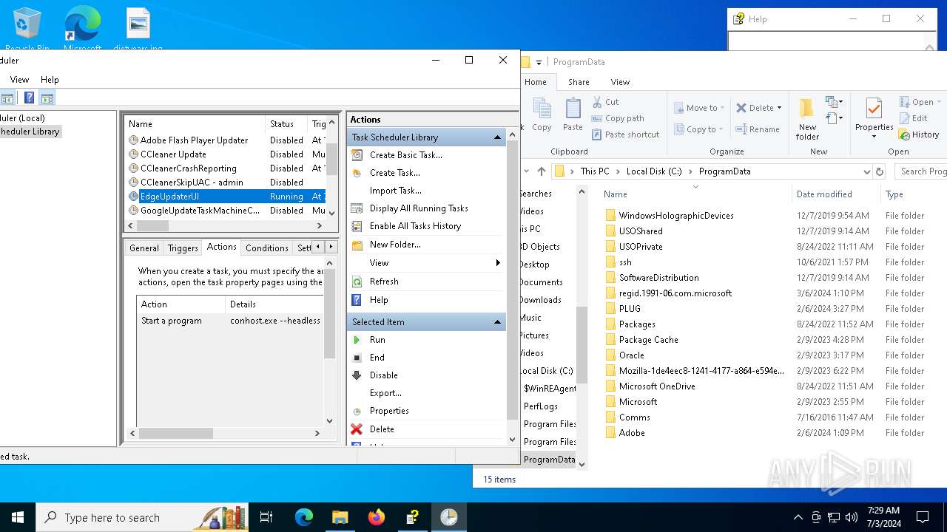Click the Search ProgramData field

(x=921, y=171)
